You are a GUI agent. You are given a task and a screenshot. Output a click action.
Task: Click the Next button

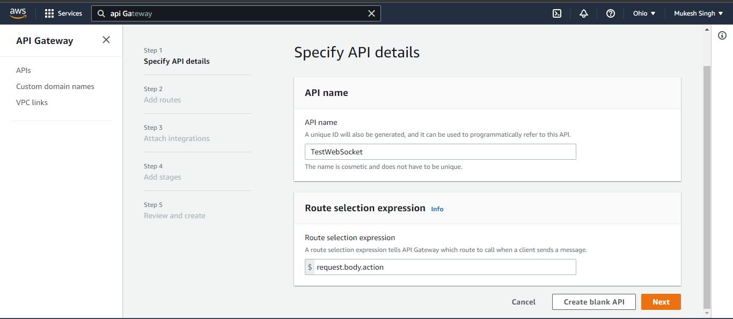tap(661, 302)
